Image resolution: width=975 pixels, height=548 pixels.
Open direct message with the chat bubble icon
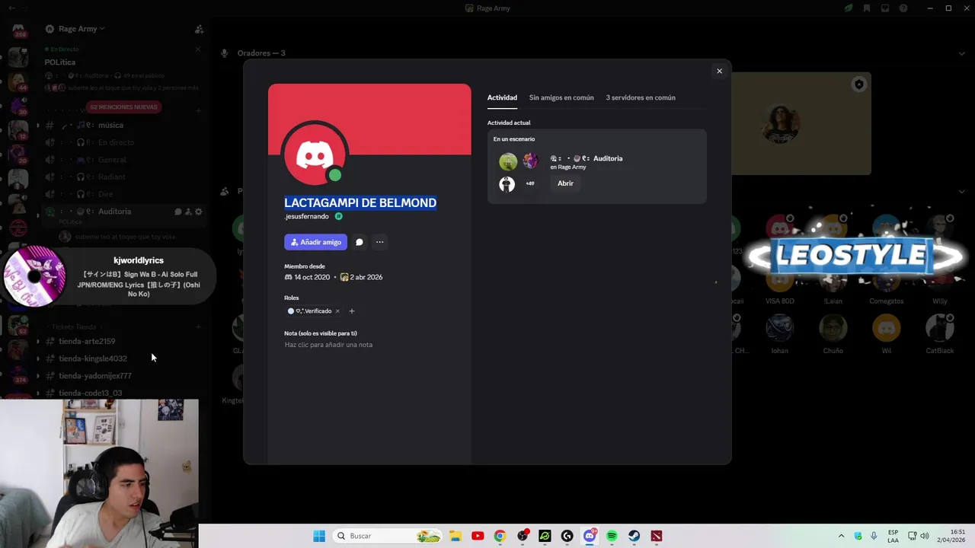(360, 242)
